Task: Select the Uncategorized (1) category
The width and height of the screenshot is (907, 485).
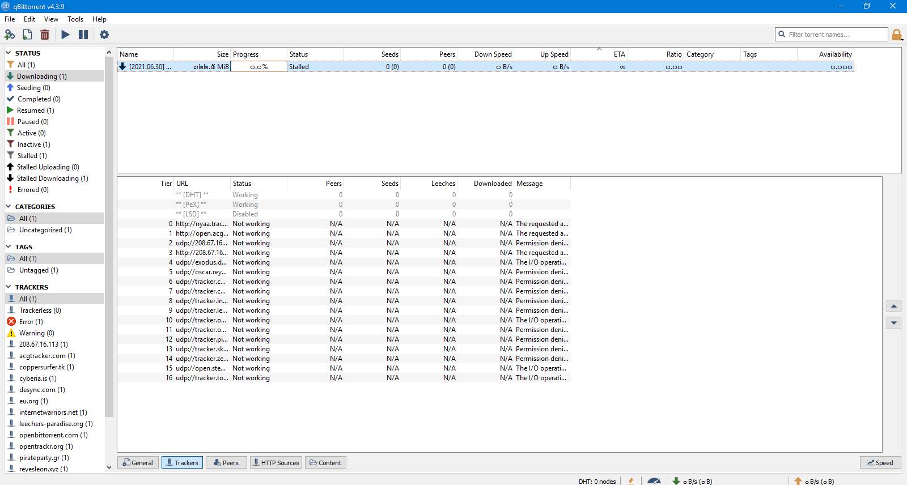Action: [54, 230]
